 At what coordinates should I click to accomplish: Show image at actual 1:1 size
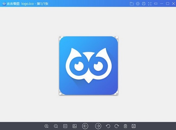tap(65, 126)
